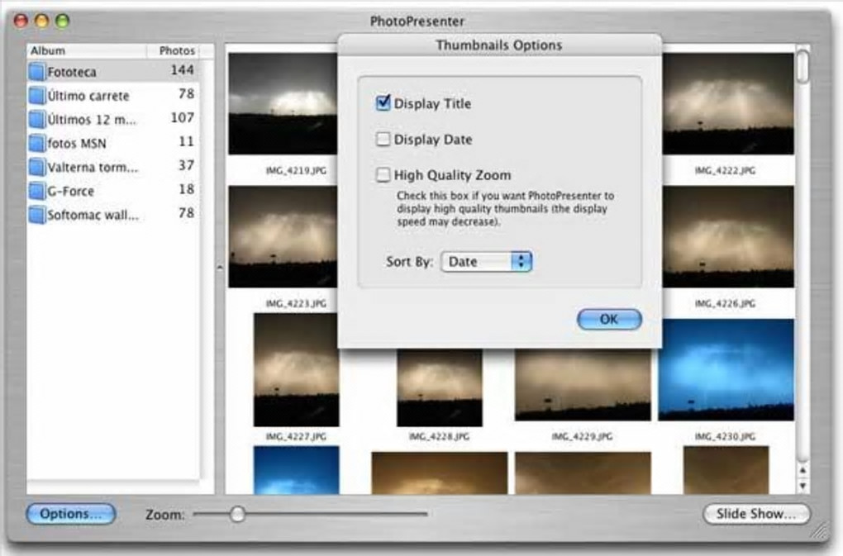The width and height of the screenshot is (843, 556).
Task: Select the IMG_4227.JPG thumbnail
Action: [x=296, y=369]
